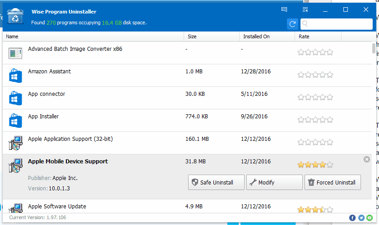Click the 9/26/2016 install date

254,116
